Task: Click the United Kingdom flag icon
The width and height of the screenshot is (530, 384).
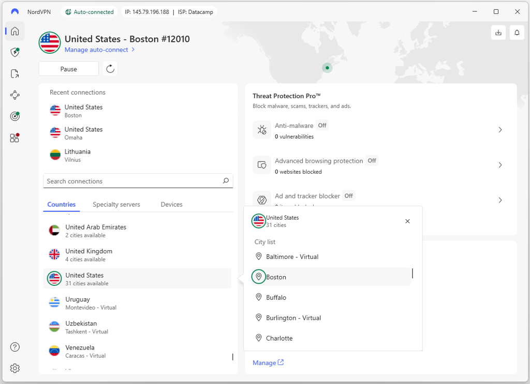Action: coord(54,254)
